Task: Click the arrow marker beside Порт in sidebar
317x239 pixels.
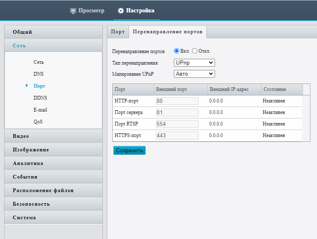Action: click(x=27, y=86)
